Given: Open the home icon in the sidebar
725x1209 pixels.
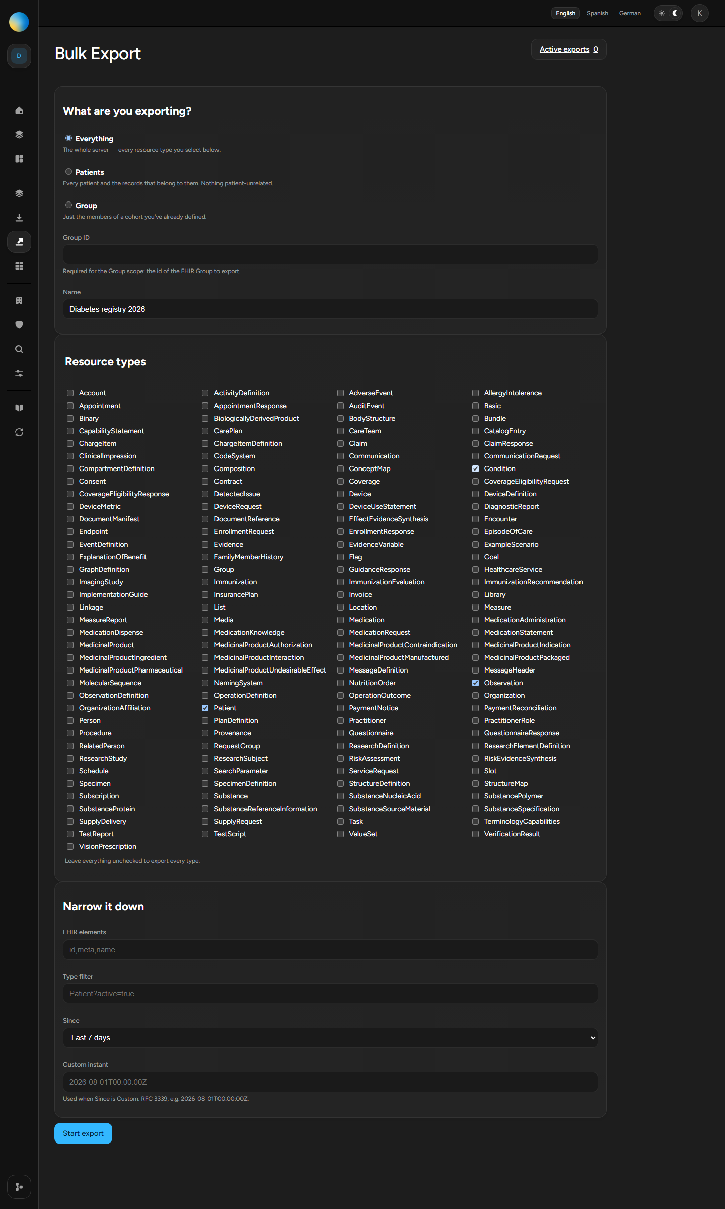Looking at the screenshot, I should coord(19,110).
